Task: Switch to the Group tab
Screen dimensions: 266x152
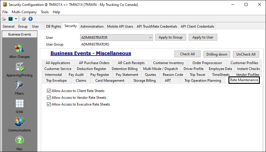Action: pyautogui.click(x=23, y=26)
